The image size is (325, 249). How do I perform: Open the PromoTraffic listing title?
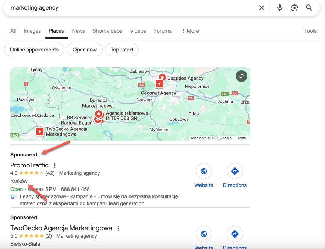coord(29,165)
